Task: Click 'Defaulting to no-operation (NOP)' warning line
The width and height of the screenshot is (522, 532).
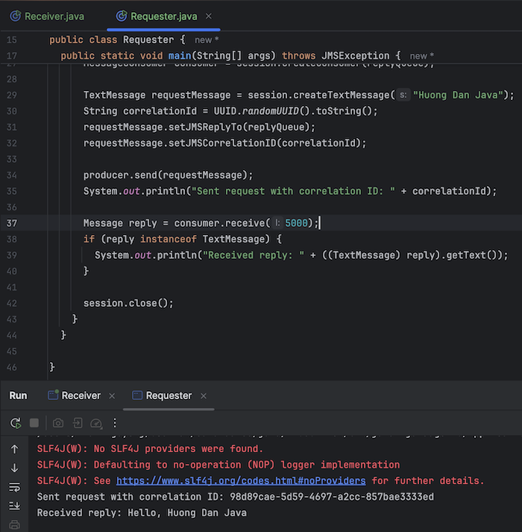Action: coord(218,465)
